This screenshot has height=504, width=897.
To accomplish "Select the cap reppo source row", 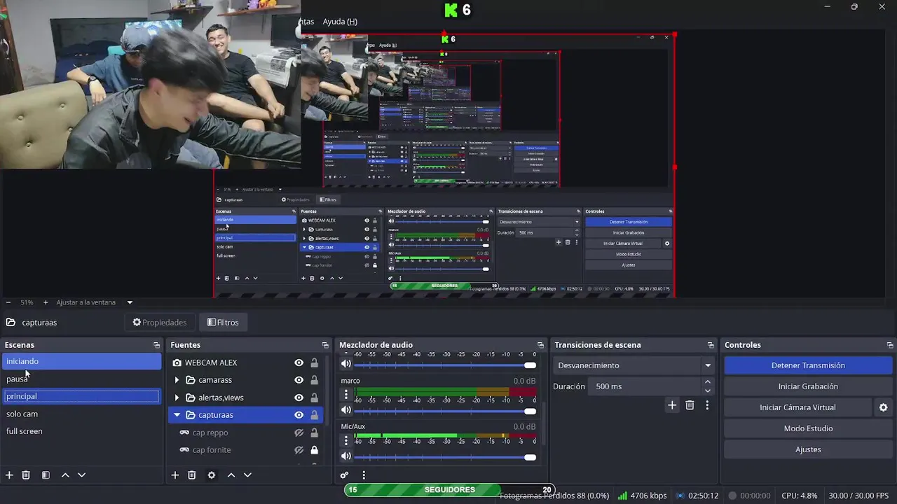I will [x=246, y=433].
